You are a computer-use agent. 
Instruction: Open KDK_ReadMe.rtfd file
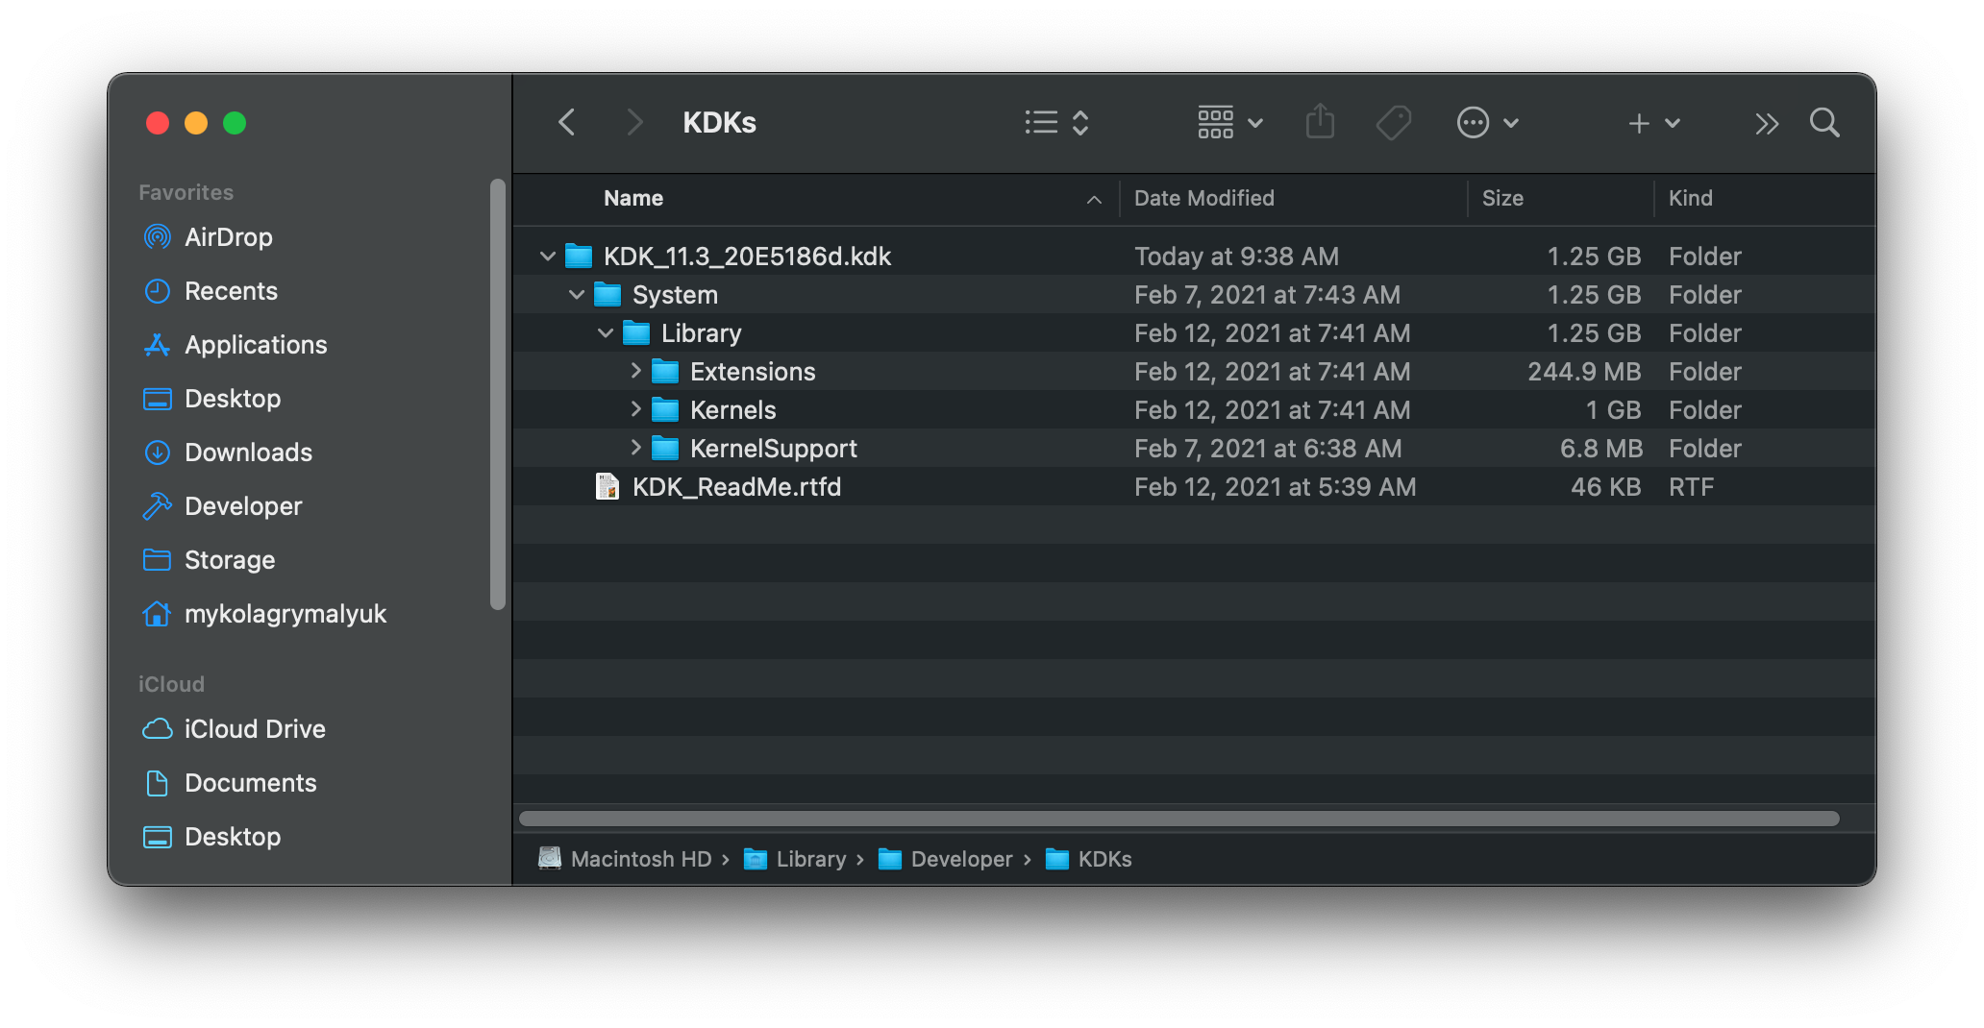pyautogui.click(x=735, y=487)
